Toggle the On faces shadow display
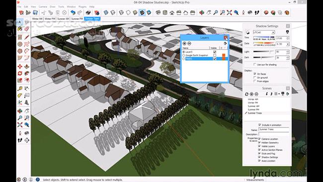This screenshot has height=182, width=323. point(255,74)
